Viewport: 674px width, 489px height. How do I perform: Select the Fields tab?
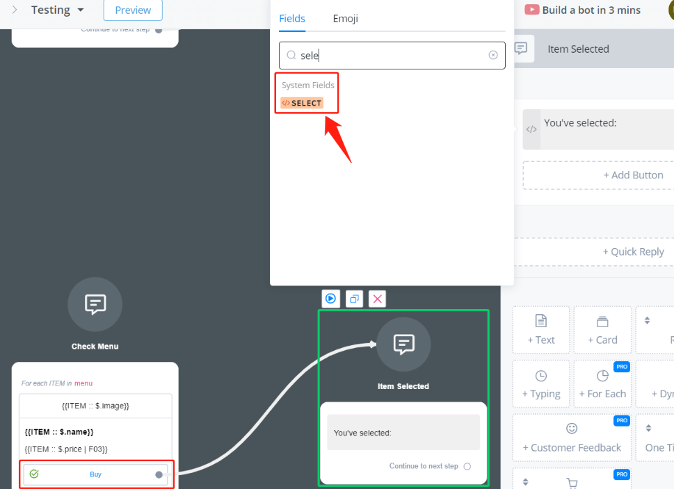pos(292,19)
